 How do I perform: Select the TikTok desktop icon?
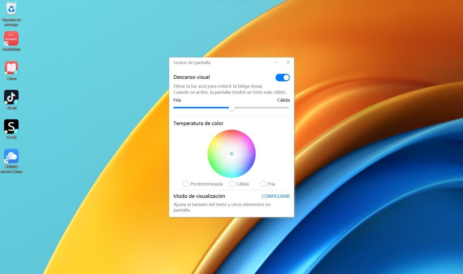pos(11,97)
